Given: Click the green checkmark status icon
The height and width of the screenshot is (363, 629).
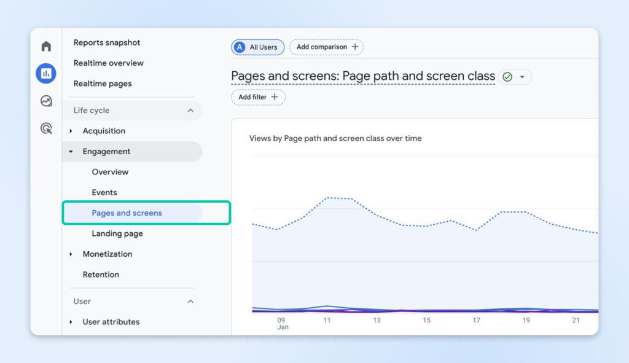Looking at the screenshot, I should coord(507,77).
